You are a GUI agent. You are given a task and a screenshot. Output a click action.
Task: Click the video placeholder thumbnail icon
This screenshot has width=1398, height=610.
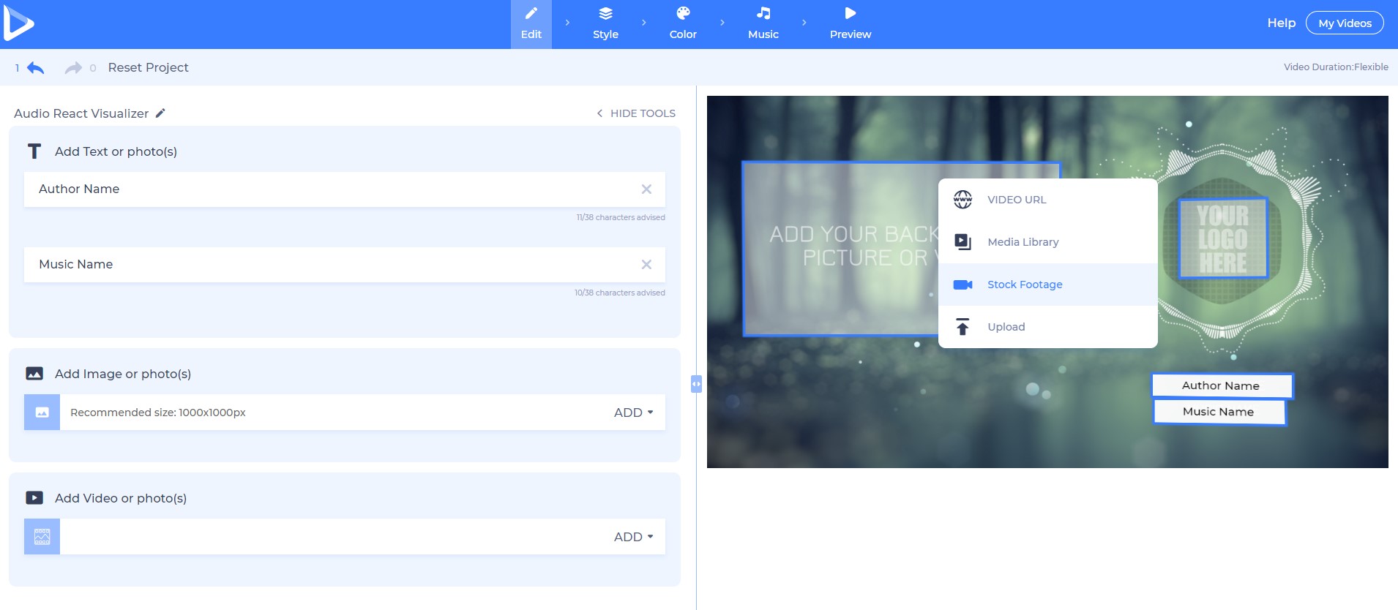(42, 537)
